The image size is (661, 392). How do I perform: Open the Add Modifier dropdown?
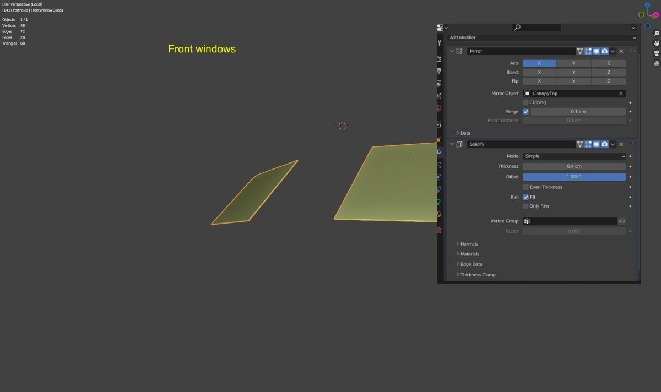pyautogui.click(x=543, y=37)
